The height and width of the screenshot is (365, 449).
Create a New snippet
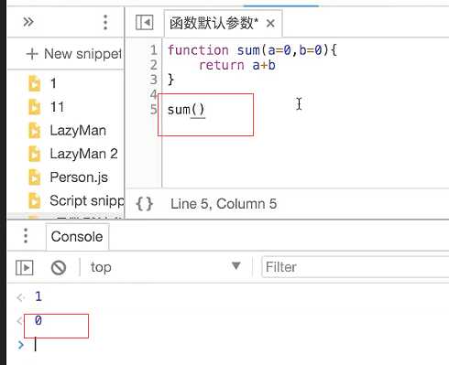(x=74, y=54)
